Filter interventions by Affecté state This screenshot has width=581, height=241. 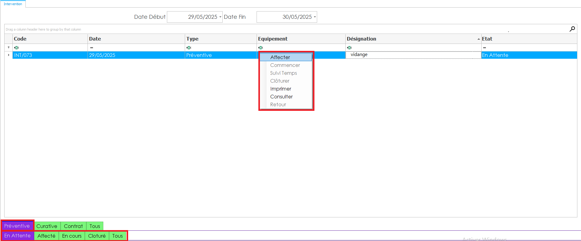[x=46, y=236]
